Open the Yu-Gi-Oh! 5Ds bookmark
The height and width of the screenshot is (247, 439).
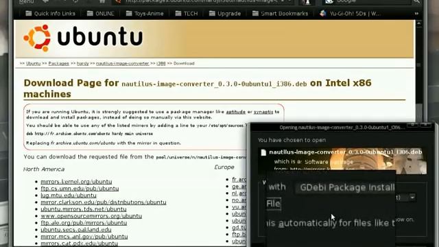pyautogui.click(x=350, y=14)
